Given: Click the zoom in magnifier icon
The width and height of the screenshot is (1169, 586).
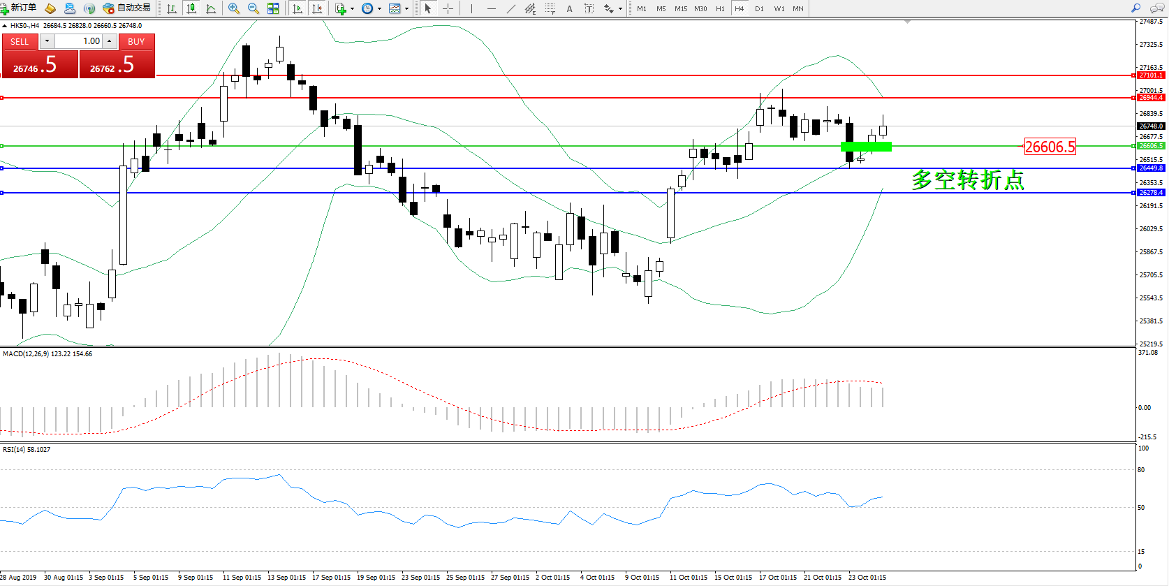Looking at the screenshot, I should click(233, 8).
